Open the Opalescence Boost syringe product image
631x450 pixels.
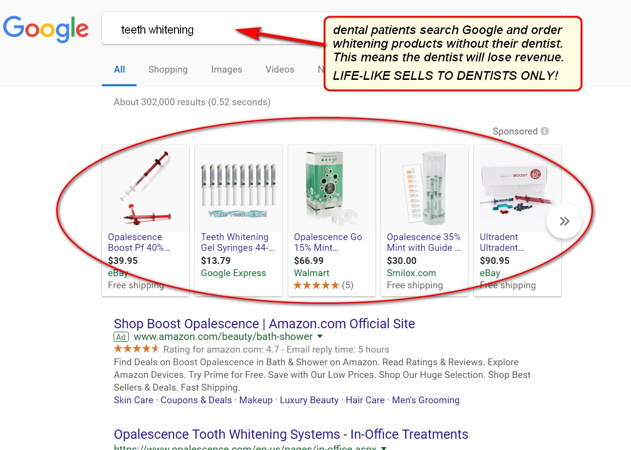[145, 188]
